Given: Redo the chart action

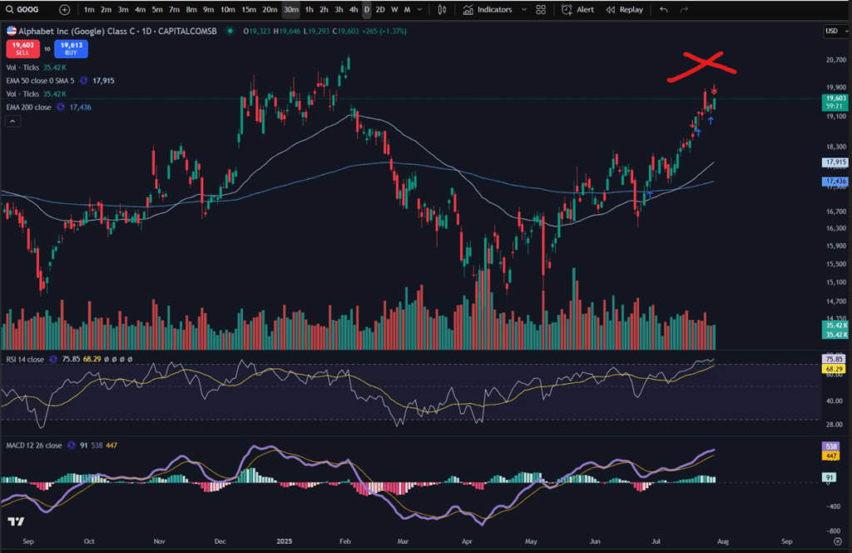Looking at the screenshot, I should tap(684, 10).
